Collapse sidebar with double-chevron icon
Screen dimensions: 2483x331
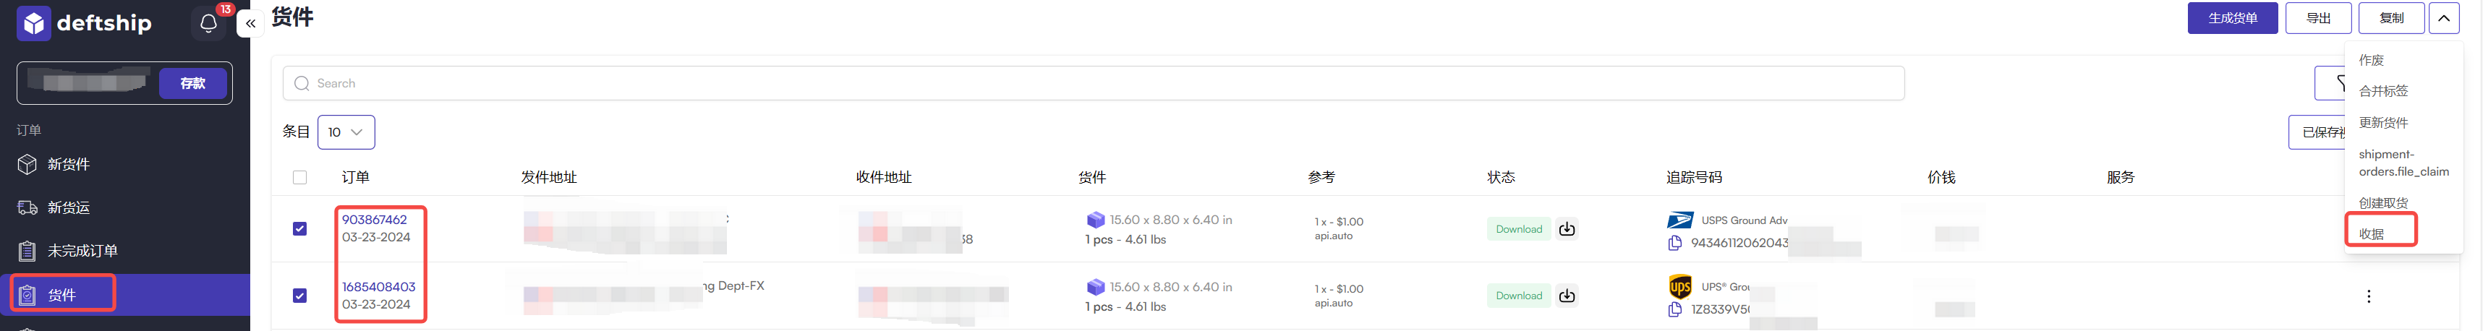pos(250,23)
